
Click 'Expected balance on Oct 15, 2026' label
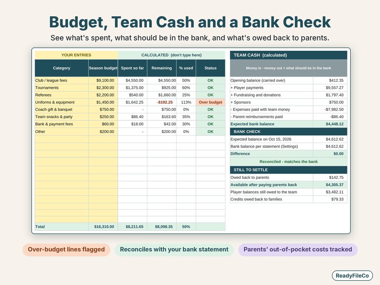pos(261,139)
